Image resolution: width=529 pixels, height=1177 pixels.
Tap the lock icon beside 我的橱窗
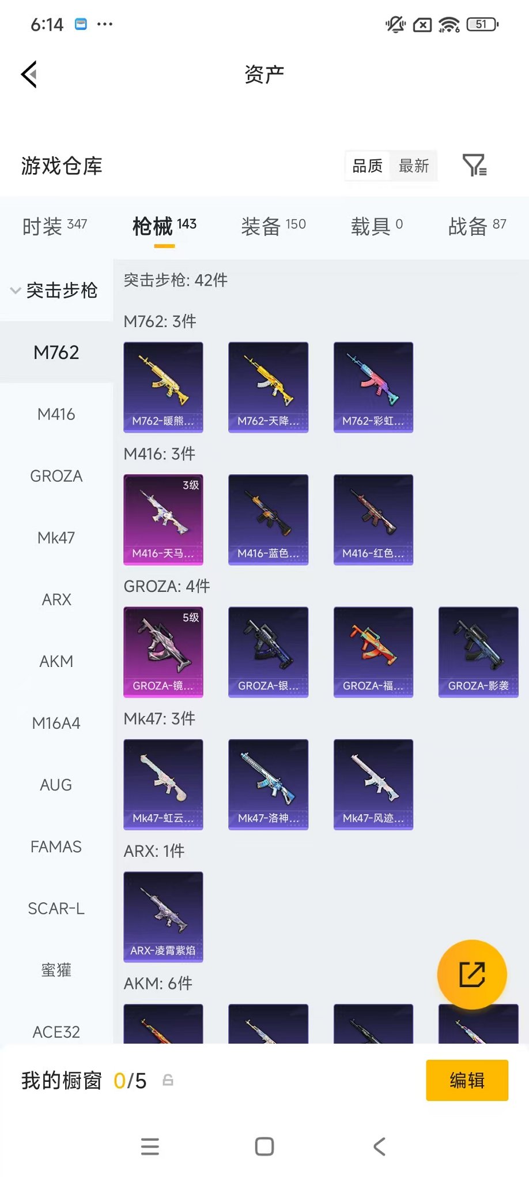point(168,1080)
